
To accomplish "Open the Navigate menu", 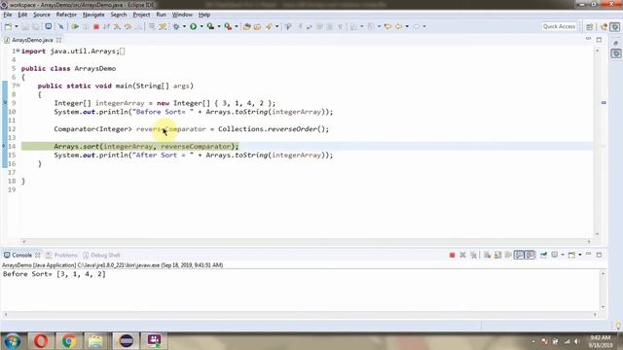I will pyautogui.click(x=93, y=15).
